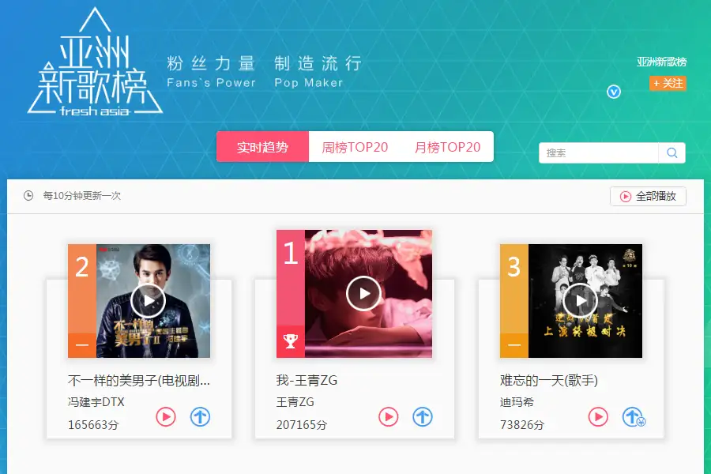Viewport: 711px width, 474px height.
Task: Boost 难忘的一天 with paid up-arrow icon
Action: (x=634, y=417)
